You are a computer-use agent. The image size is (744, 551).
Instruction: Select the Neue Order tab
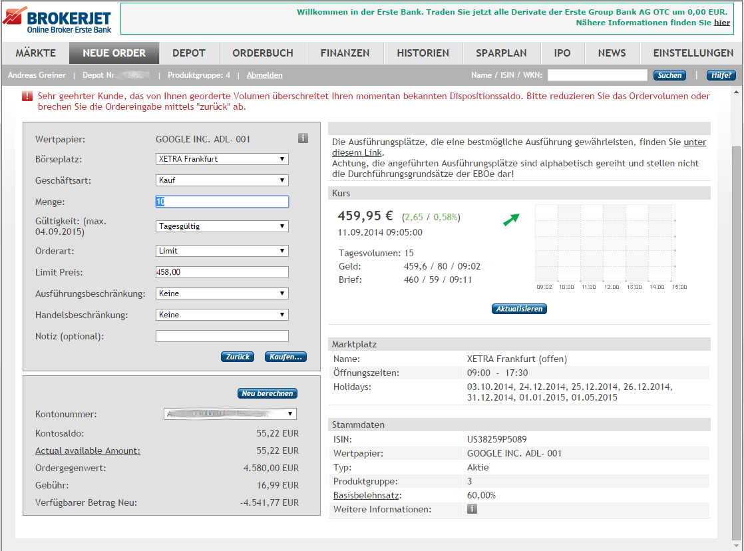pos(114,53)
